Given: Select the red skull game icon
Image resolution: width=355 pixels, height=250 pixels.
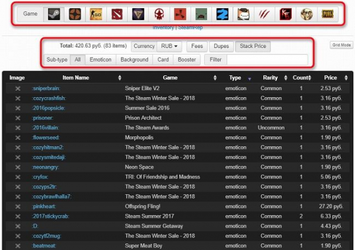Looking at the screenshot, I should point(159,14).
